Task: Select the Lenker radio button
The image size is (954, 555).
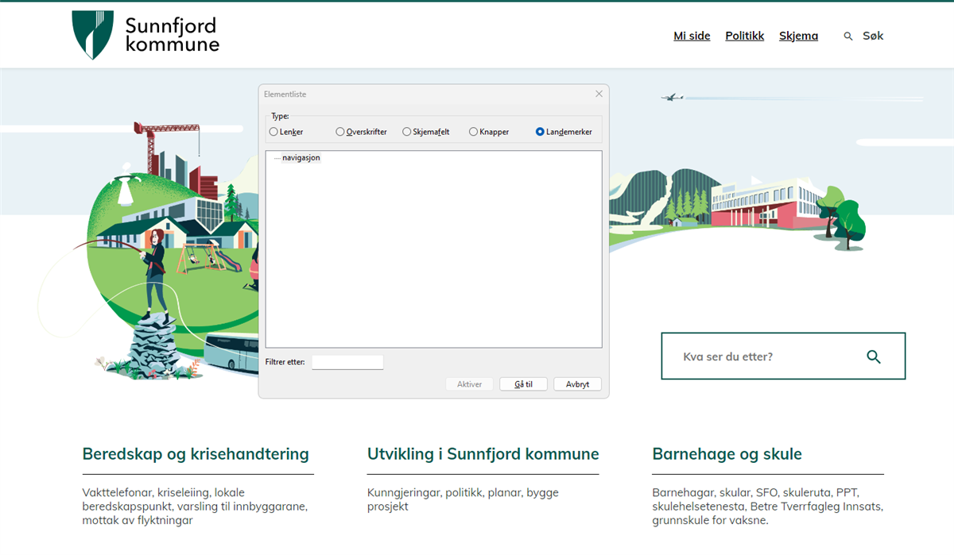Action: tap(273, 132)
